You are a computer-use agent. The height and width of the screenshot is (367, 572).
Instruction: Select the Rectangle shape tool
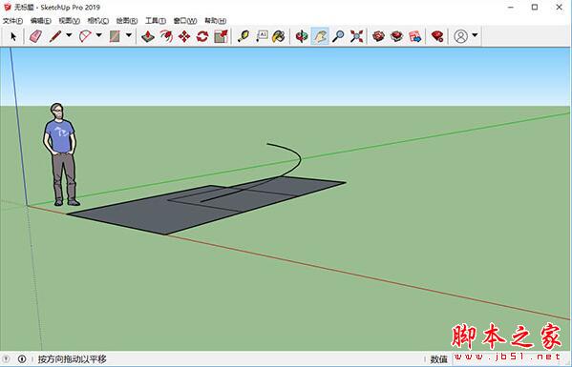click(x=115, y=36)
